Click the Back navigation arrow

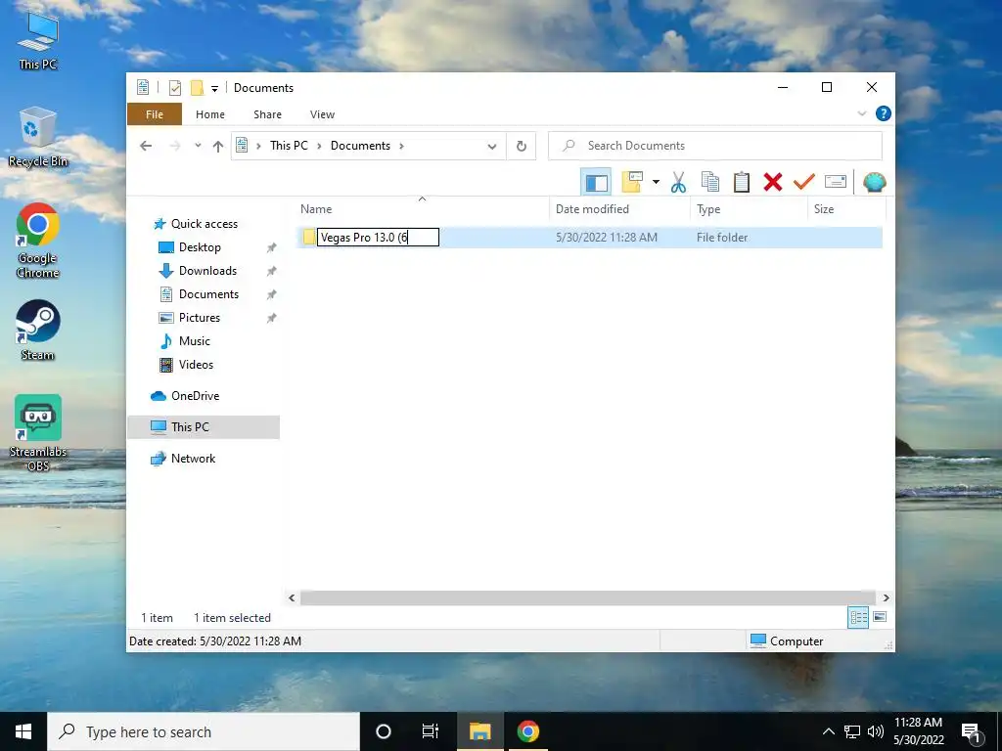(x=146, y=146)
